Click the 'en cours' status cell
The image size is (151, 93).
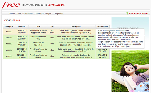click(x=52, y=32)
